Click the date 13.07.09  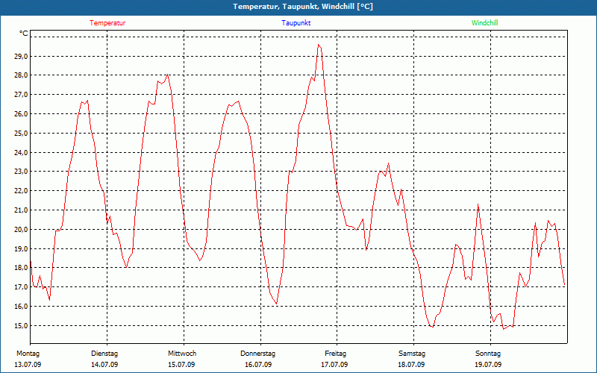(28, 365)
